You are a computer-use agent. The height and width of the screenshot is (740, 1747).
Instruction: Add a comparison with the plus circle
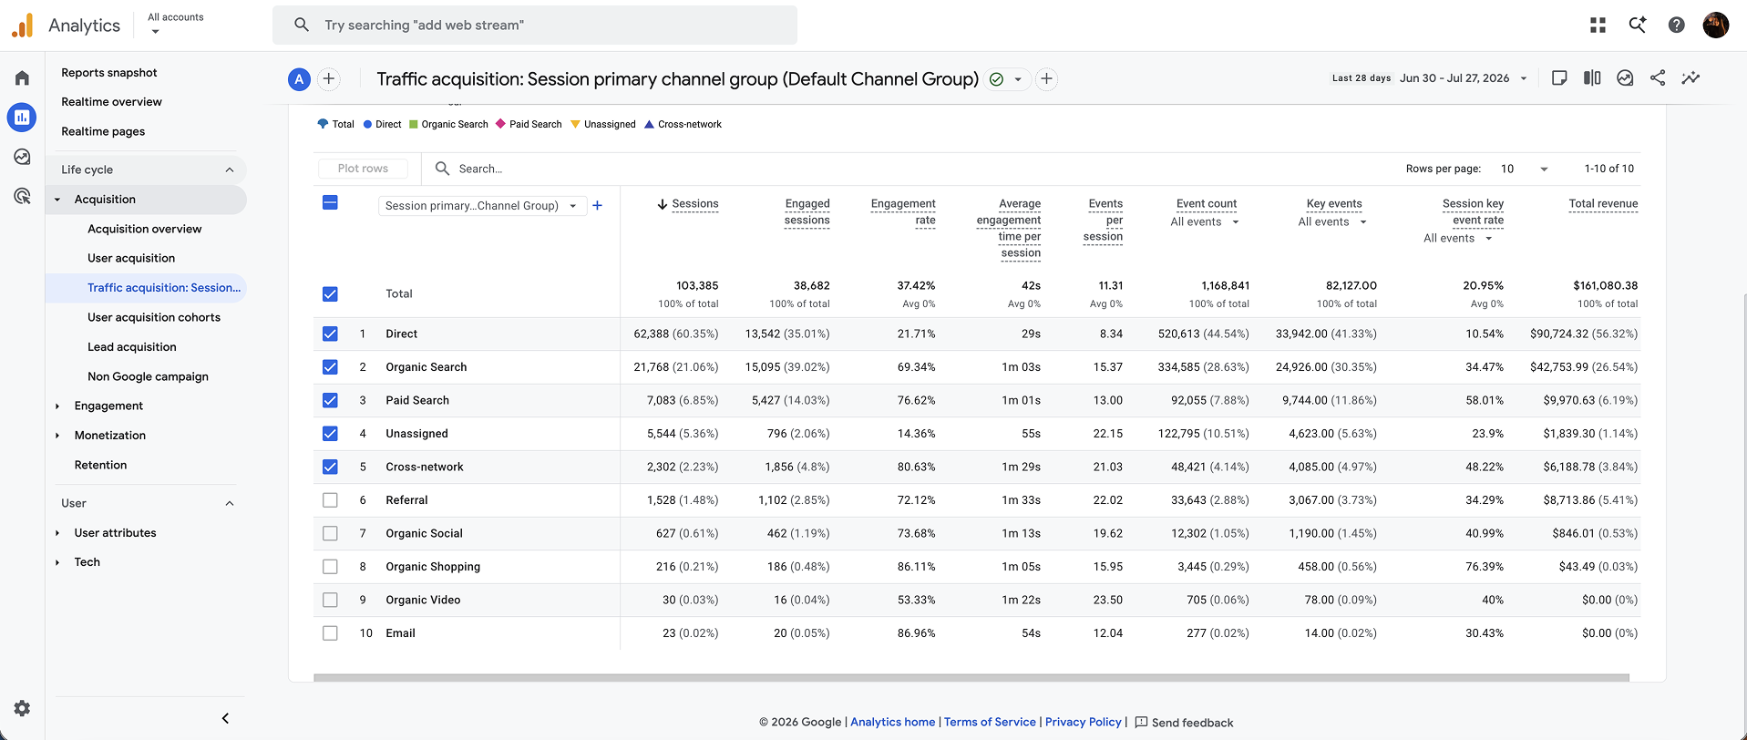click(329, 79)
